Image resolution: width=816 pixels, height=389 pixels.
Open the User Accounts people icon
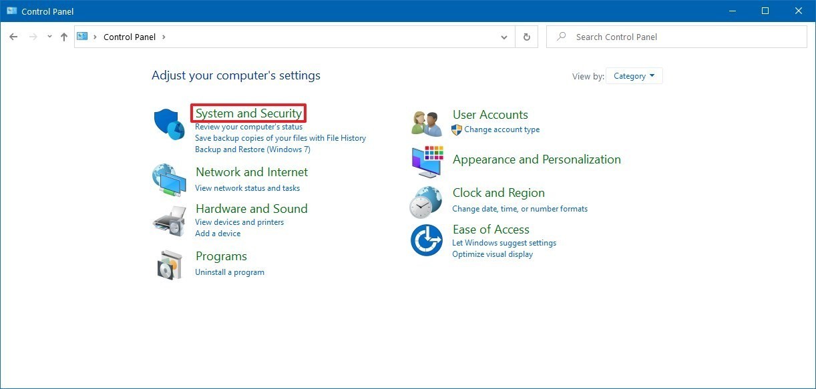[x=427, y=123]
